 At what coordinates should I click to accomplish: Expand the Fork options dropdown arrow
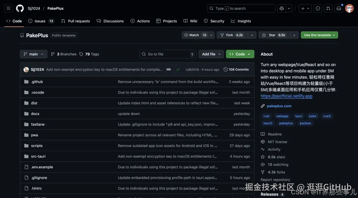[x=252, y=35]
